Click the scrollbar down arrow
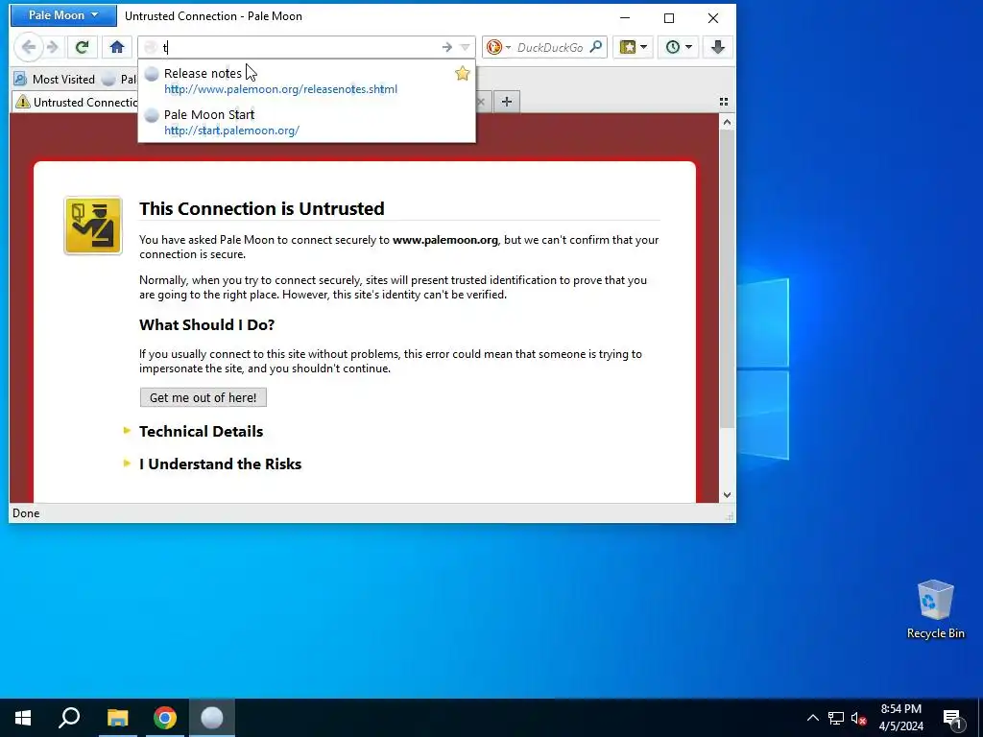 (x=727, y=494)
